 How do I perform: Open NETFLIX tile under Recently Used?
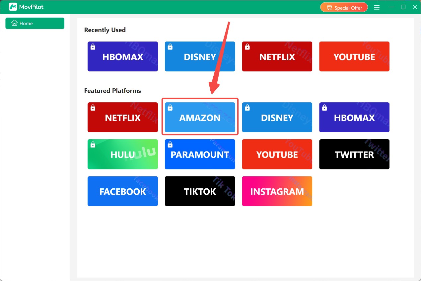[x=277, y=56]
